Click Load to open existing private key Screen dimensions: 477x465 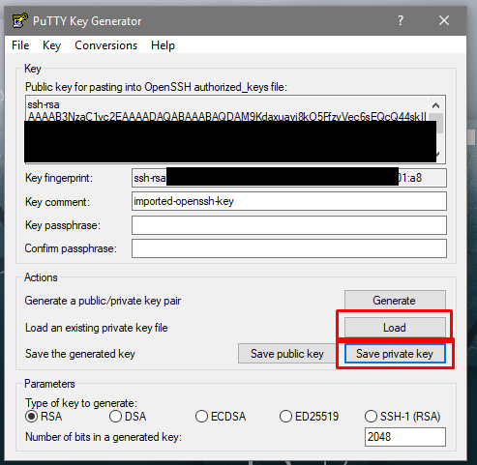tap(395, 328)
